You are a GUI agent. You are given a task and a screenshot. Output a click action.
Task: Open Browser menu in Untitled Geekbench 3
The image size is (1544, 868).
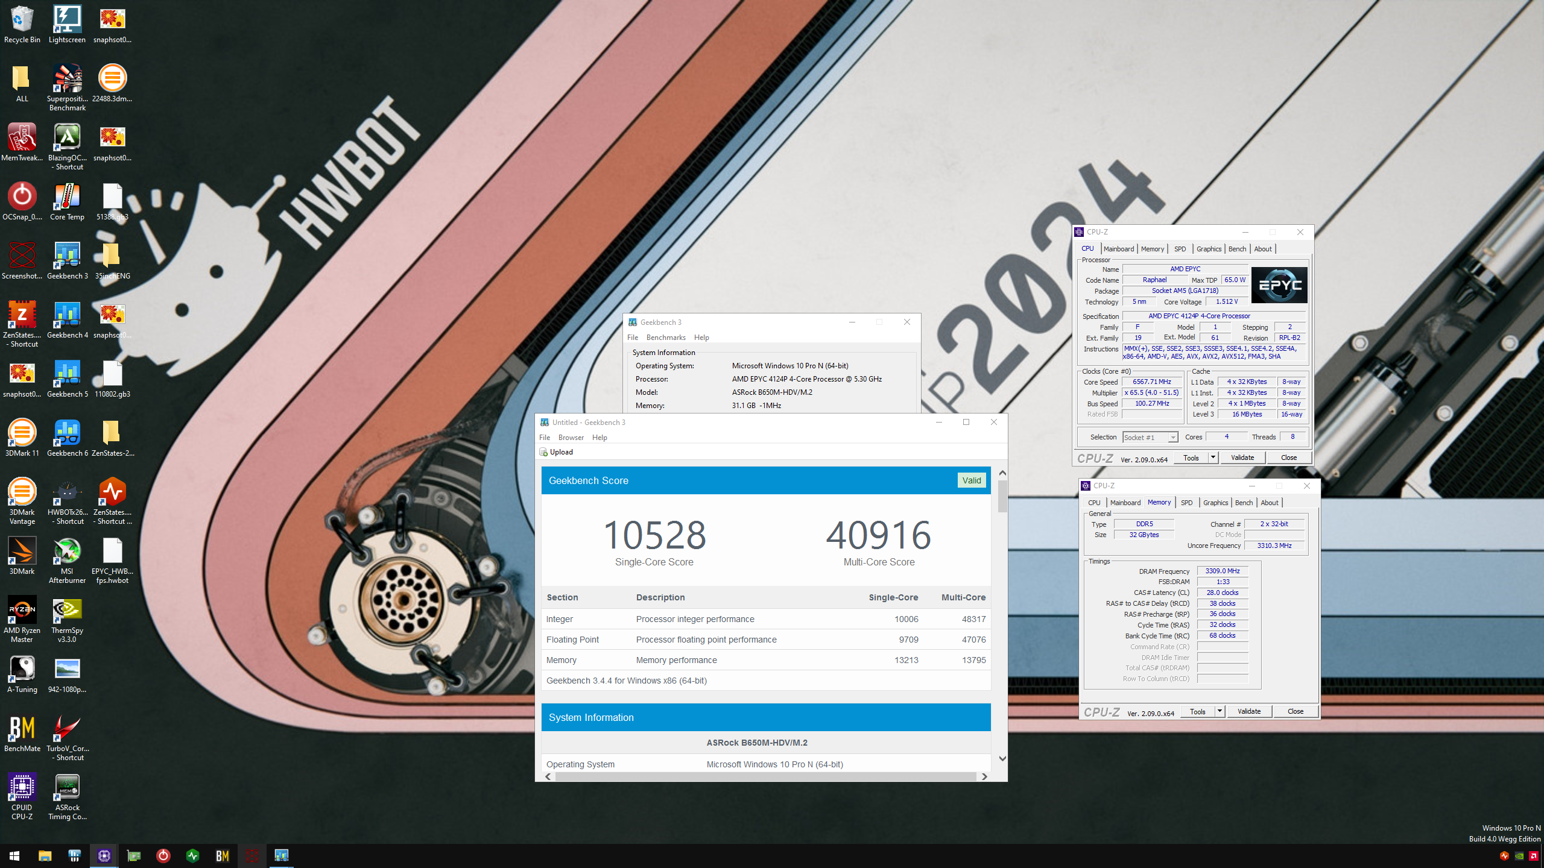[x=571, y=438]
